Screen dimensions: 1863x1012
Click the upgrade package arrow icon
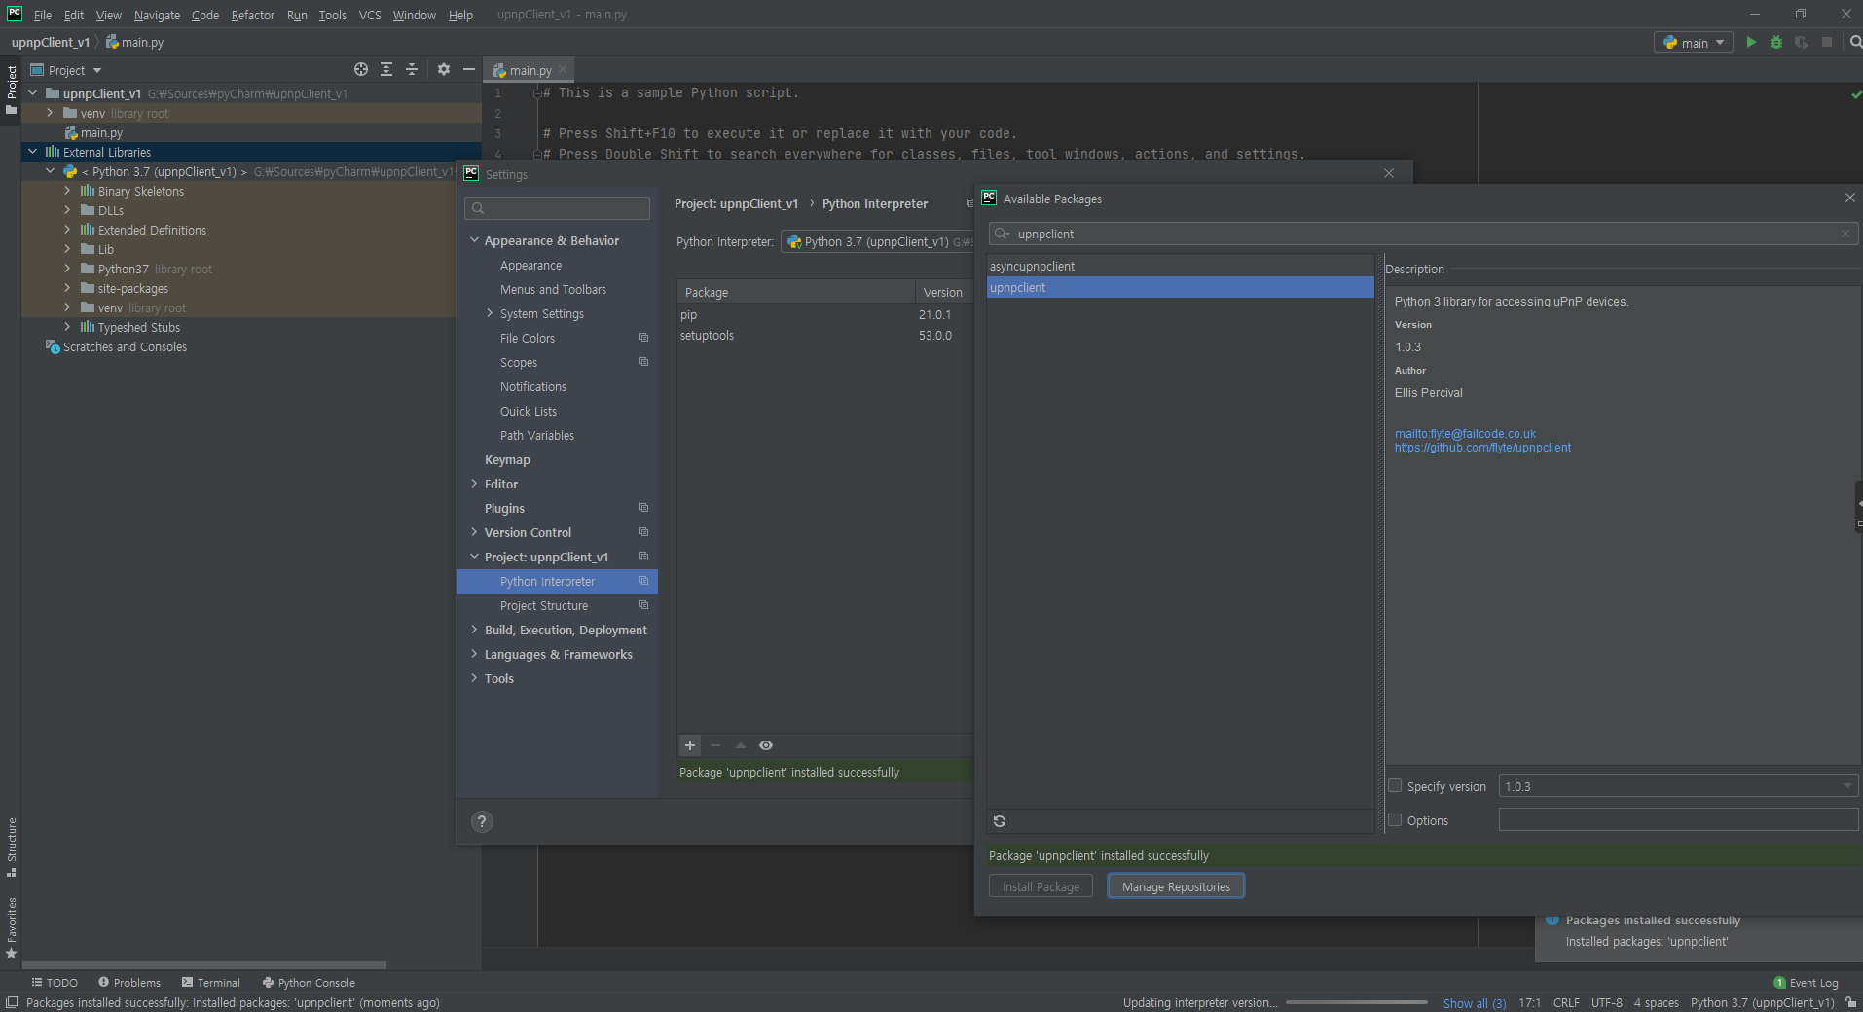pos(741,745)
